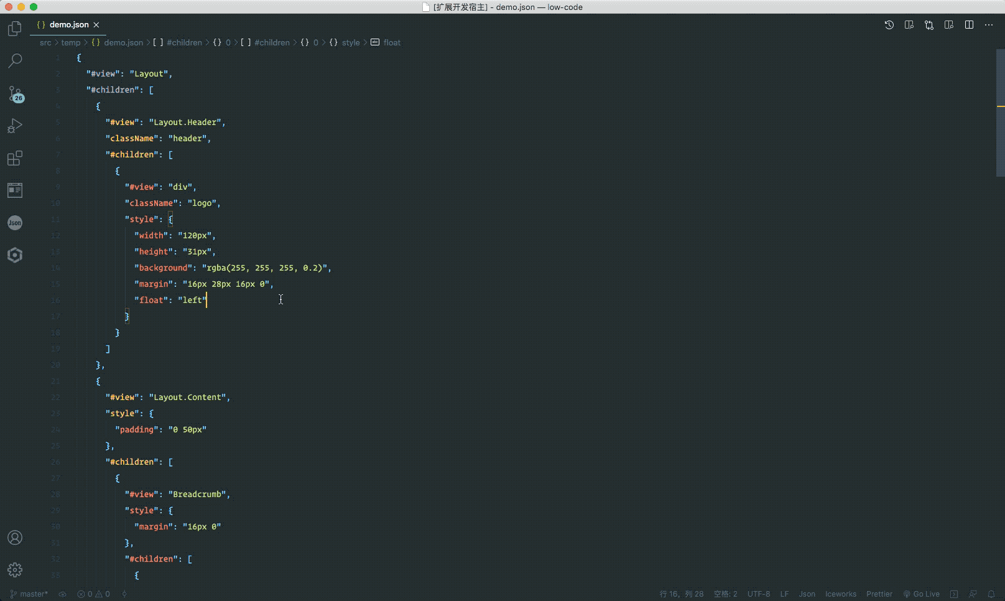This screenshot has height=601, width=1005.
Task: Open Source Control with 26 changes badge
Action: (15, 94)
